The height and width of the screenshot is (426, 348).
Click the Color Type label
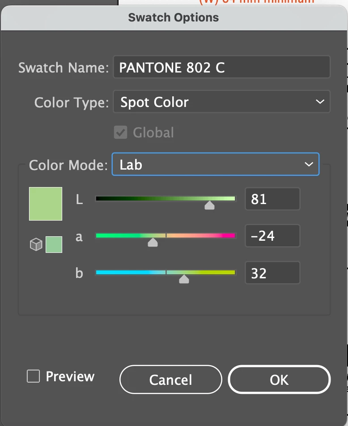[x=72, y=103]
